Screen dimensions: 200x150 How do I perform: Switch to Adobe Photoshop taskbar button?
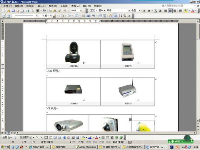[86, 147]
